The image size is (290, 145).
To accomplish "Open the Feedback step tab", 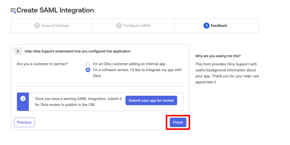I will [x=217, y=26].
